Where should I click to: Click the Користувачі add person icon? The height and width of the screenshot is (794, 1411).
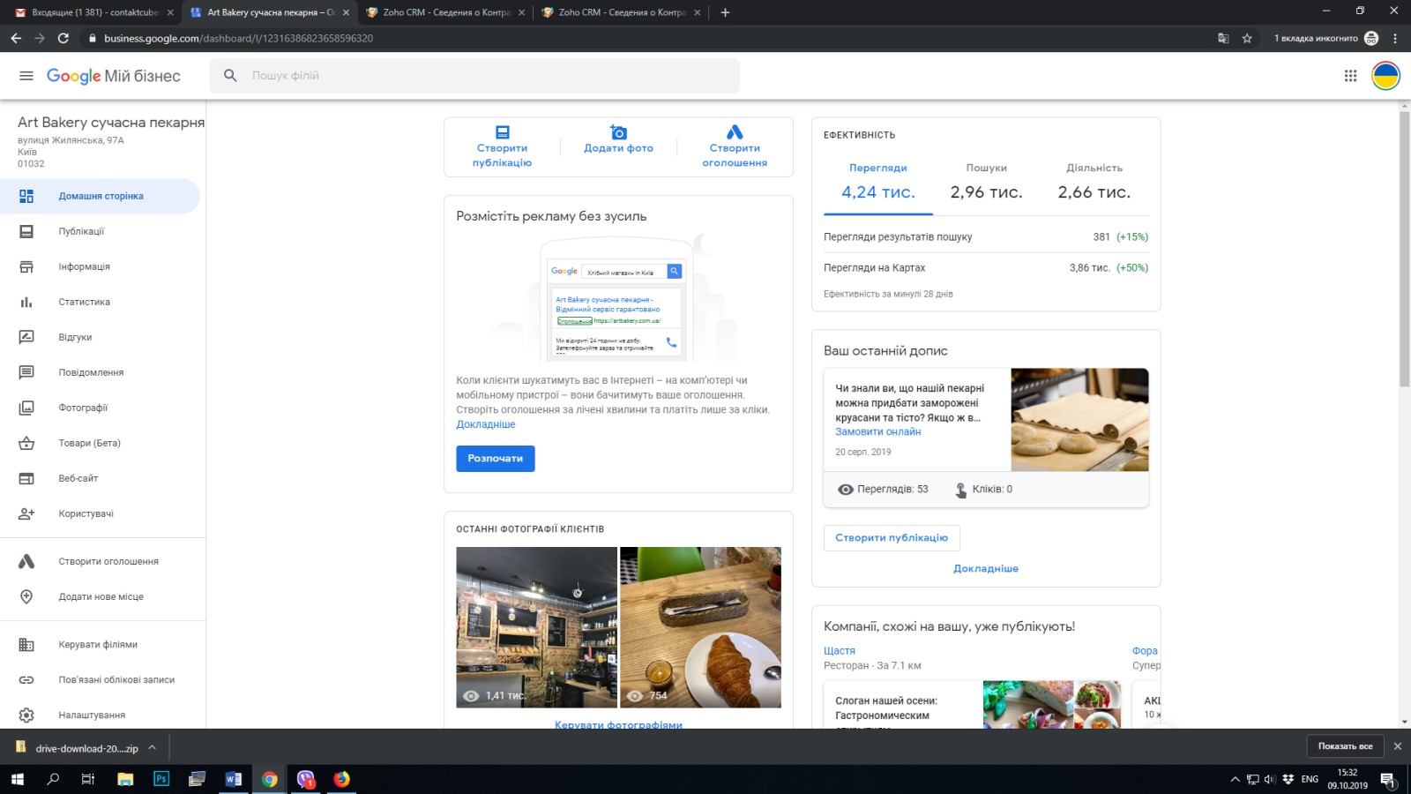26,513
